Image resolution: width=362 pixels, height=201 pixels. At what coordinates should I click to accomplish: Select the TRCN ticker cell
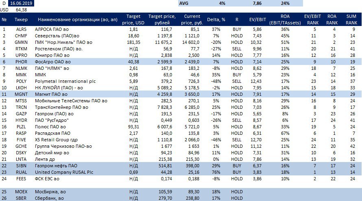[21, 107]
